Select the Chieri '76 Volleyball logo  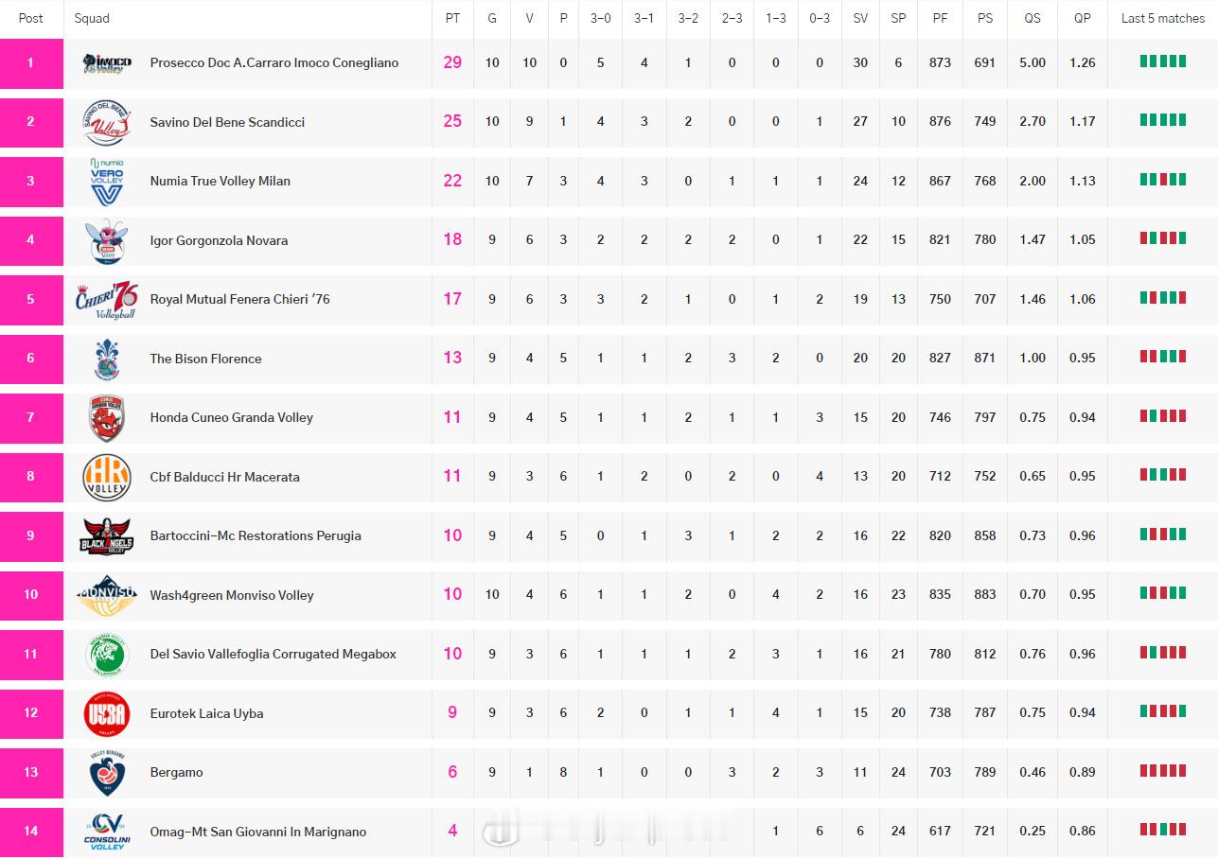coord(107,300)
